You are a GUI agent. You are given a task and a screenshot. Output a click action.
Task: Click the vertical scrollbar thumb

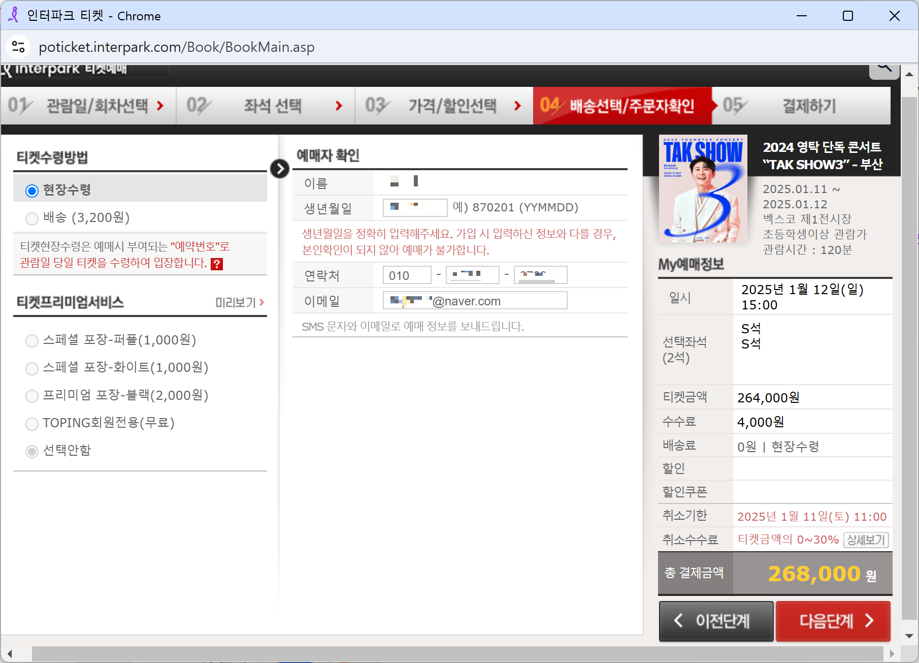click(909, 358)
